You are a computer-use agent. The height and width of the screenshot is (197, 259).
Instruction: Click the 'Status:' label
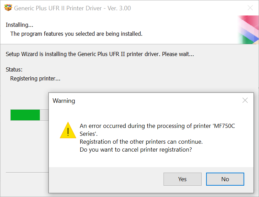tap(14, 69)
